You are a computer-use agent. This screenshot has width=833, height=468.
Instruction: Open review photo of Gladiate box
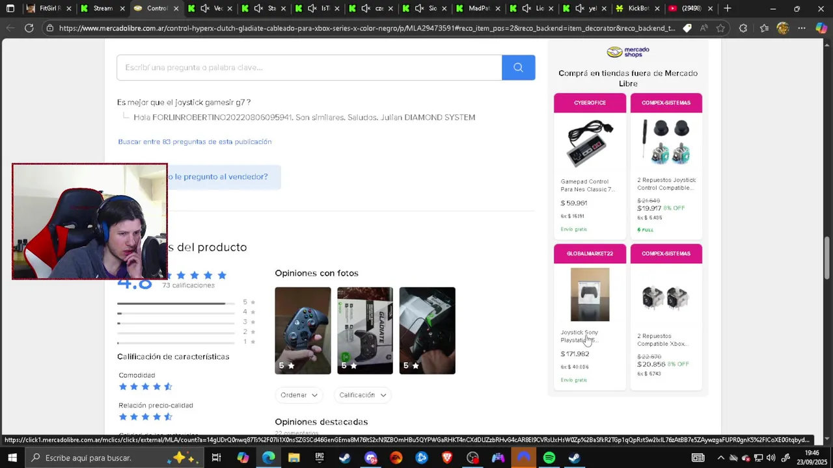(365, 331)
